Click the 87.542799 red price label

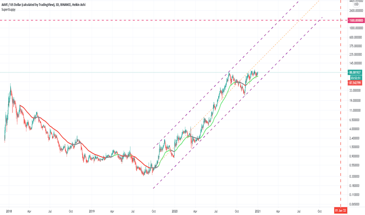(x=355, y=83)
